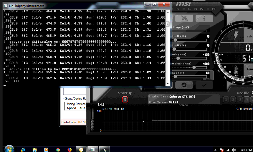This screenshot has width=253, height=152.
Task: Click the Core Clock slider handle
Action: pyautogui.click(x=178, y=58)
